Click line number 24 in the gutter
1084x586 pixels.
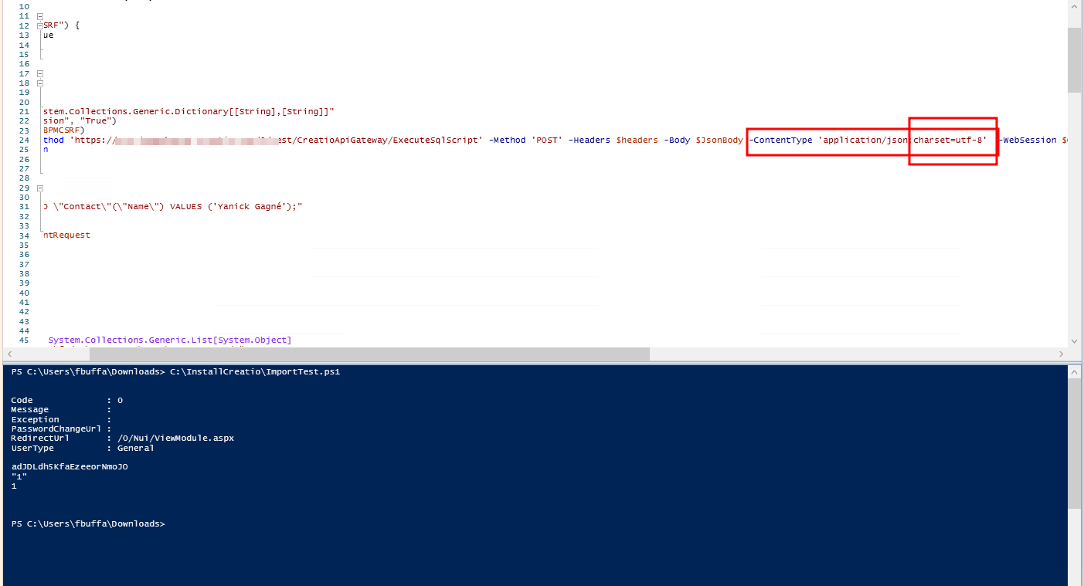[24, 140]
